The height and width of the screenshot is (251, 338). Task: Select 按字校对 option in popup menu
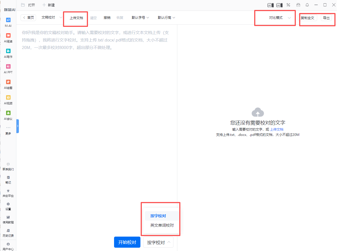point(158,216)
